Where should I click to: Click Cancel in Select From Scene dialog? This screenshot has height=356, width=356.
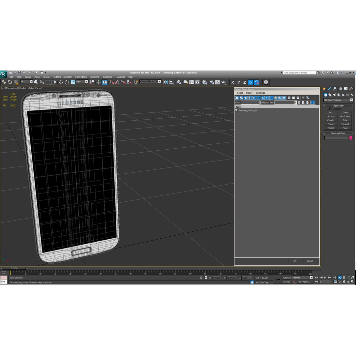(310, 261)
